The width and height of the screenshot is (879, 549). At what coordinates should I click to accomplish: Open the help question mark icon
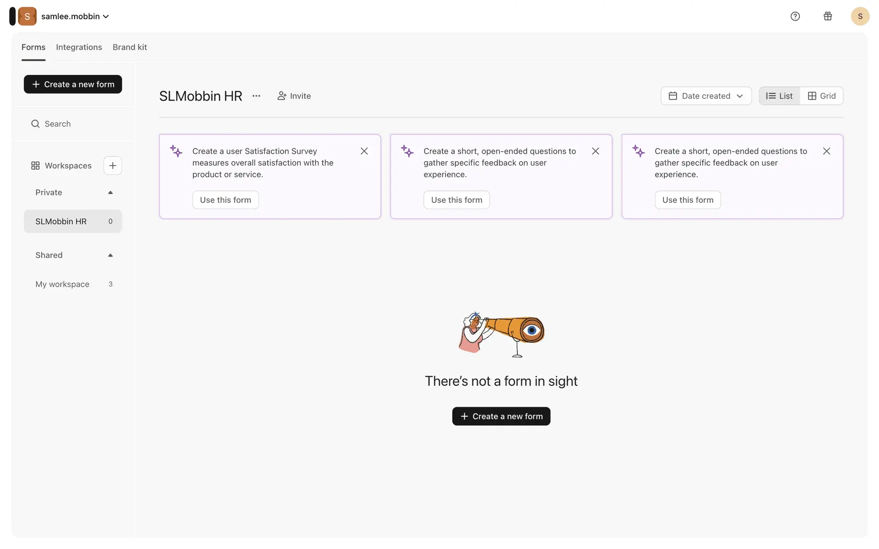coord(795,16)
